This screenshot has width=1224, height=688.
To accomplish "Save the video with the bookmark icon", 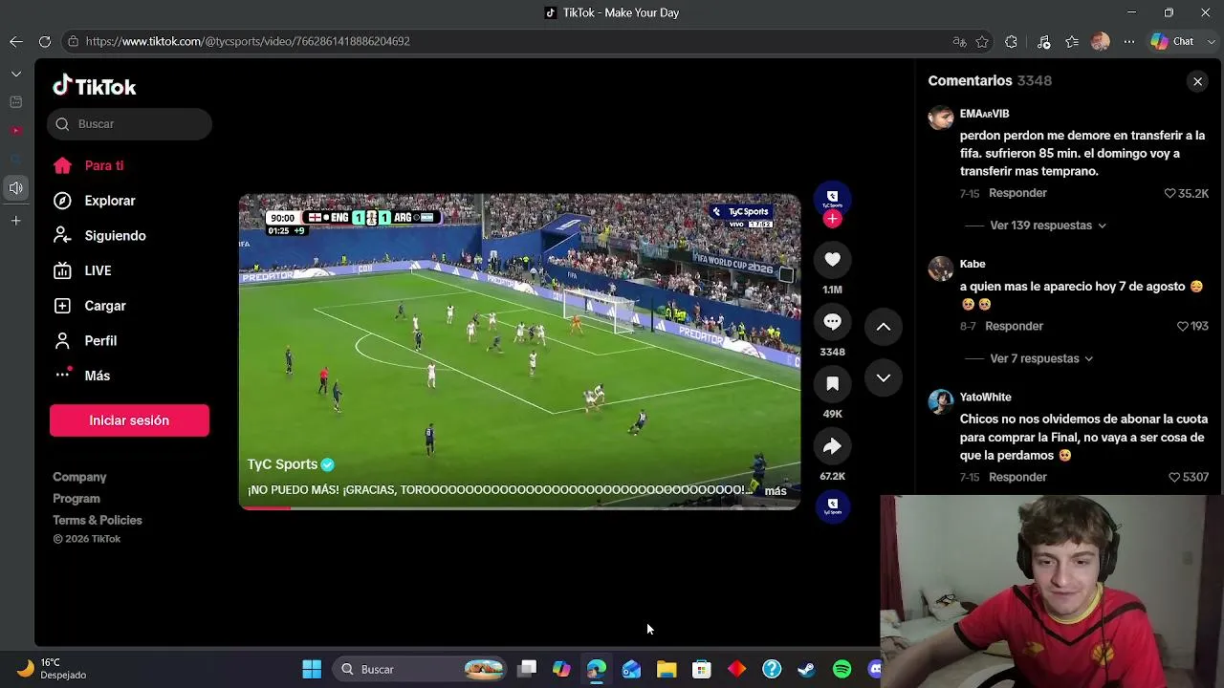I will pyautogui.click(x=832, y=384).
